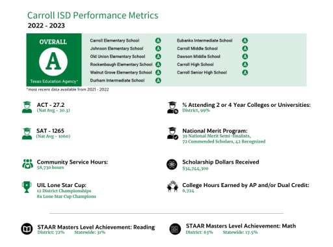333x247 pixels.
Task: Click the raised hands College Hours icon
Action: pyautogui.click(x=172, y=186)
